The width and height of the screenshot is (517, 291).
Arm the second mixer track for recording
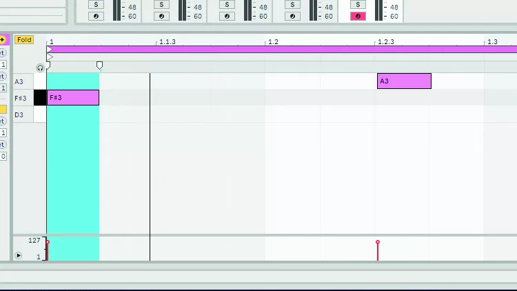point(161,16)
